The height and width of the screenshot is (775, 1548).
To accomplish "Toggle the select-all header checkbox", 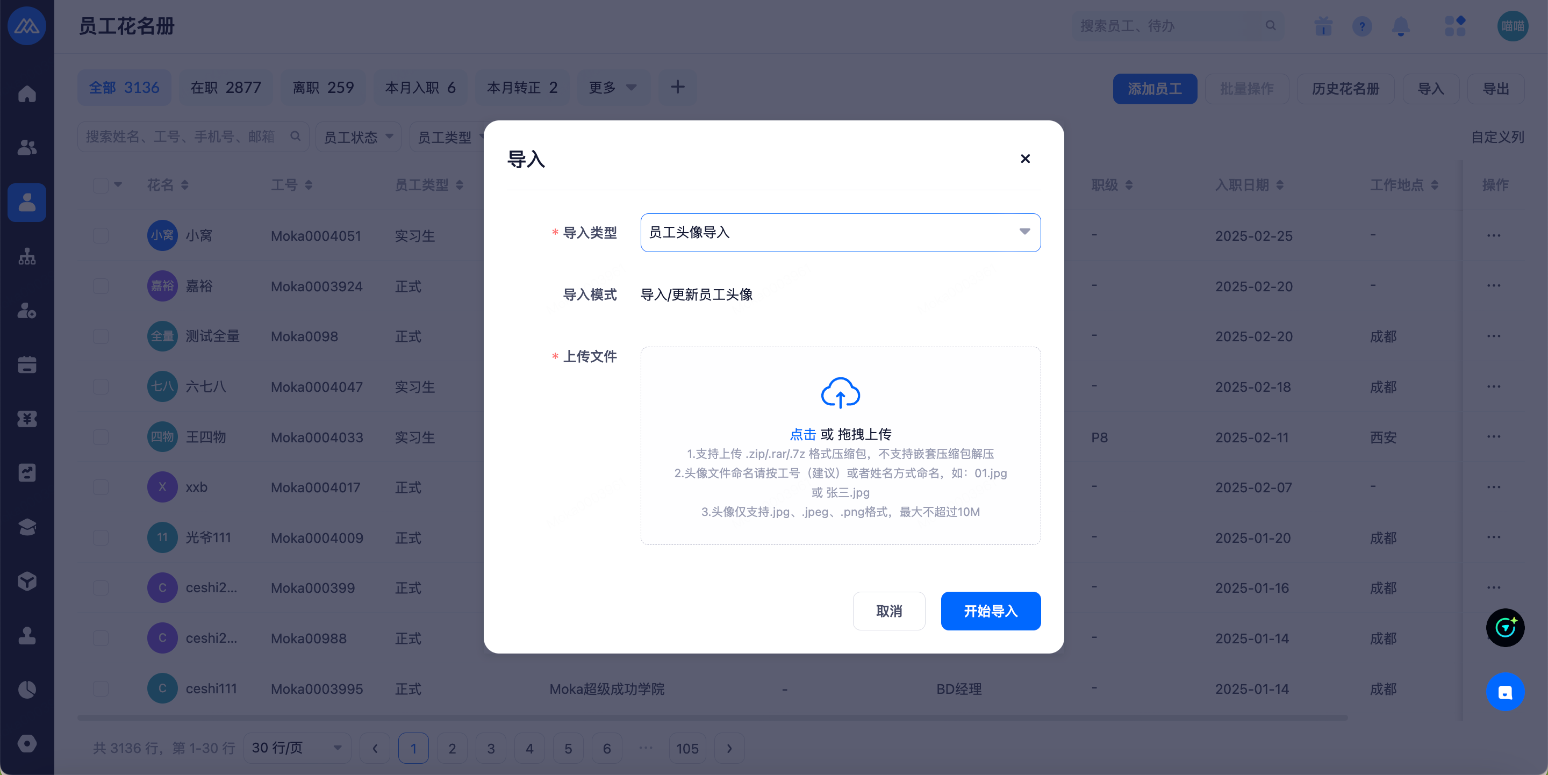I will pos(101,185).
